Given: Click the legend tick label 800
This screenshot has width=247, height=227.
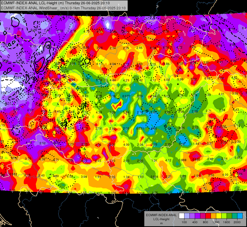Looking at the screenshot, I should click(x=205, y=222).
